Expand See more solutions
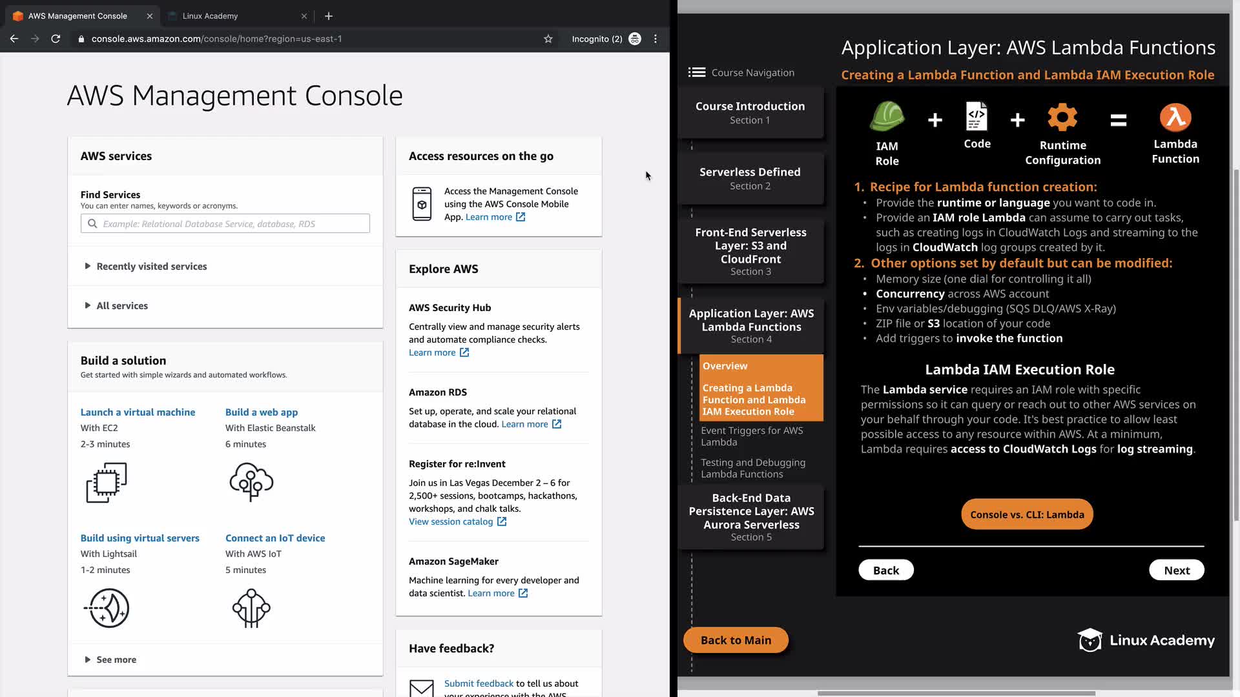The width and height of the screenshot is (1240, 697). pyautogui.click(x=116, y=660)
